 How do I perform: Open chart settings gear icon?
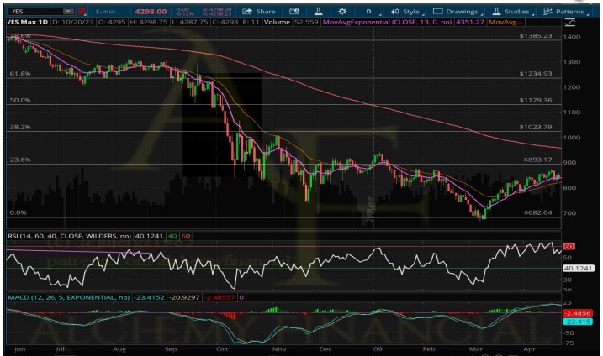[342, 12]
